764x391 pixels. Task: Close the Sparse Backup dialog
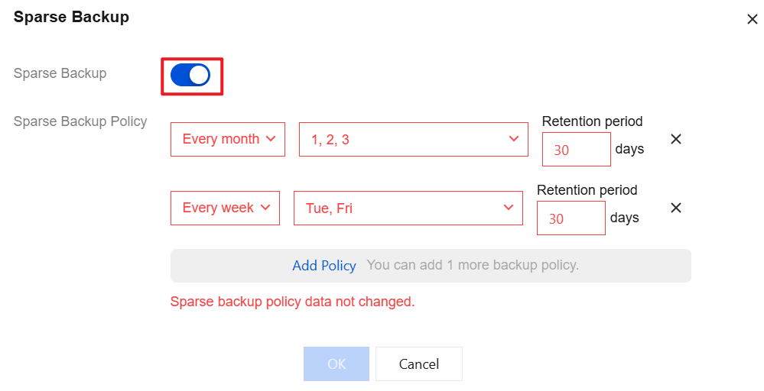pyautogui.click(x=752, y=19)
